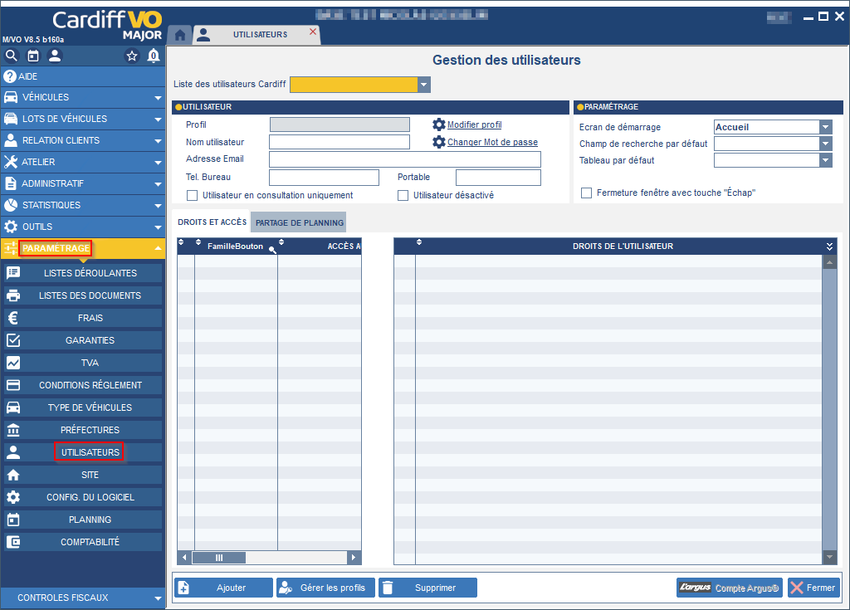
Task: Click the Modifier profil link
Action: click(x=474, y=124)
